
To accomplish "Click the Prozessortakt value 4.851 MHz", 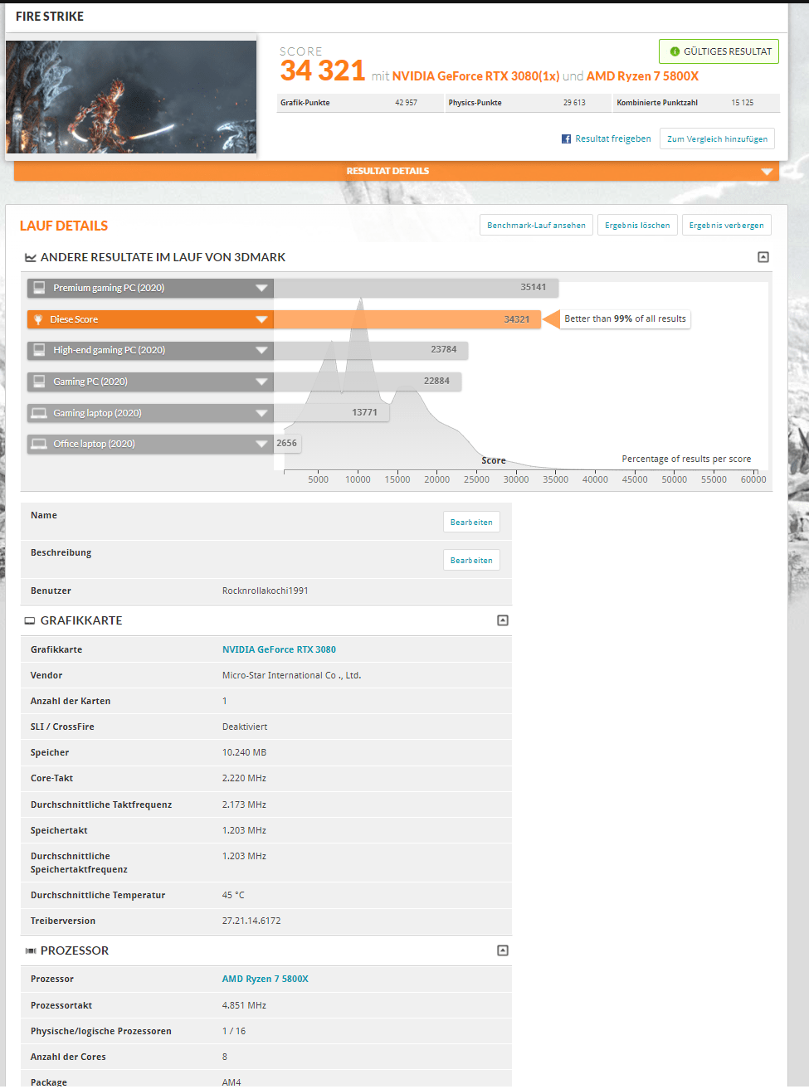I will (x=244, y=1006).
